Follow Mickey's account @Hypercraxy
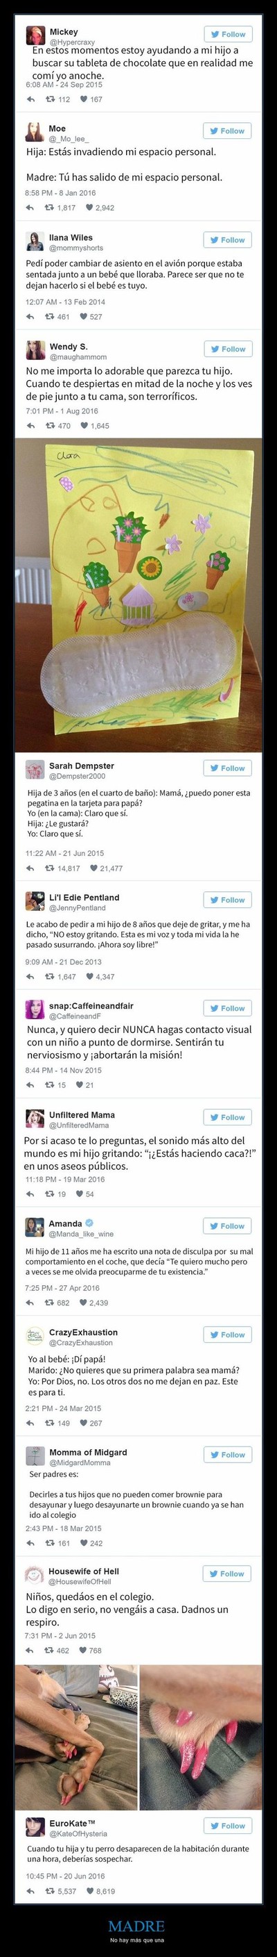 coord(228,34)
